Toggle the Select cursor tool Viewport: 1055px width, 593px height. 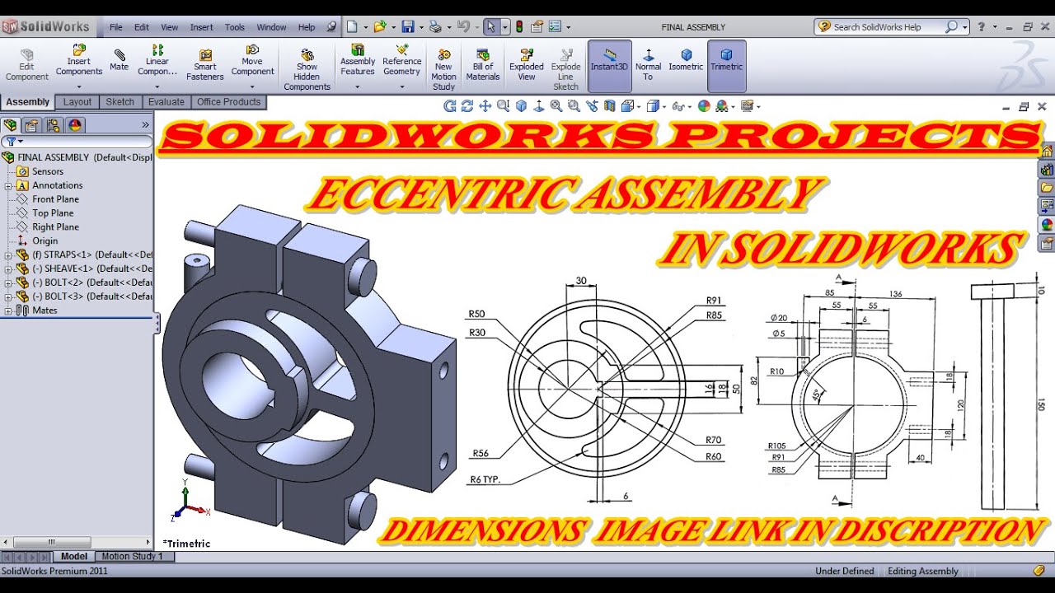pyautogui.click(x=491, y=26)
